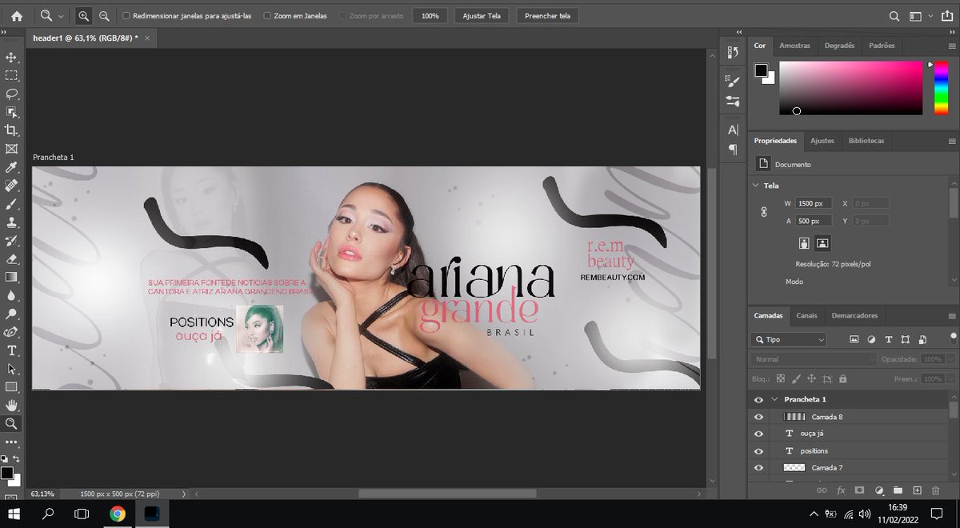Switch to the Padrões tab
Image resolution: width=960 pixels, height=528 pixels.
(x=882, y=46)
